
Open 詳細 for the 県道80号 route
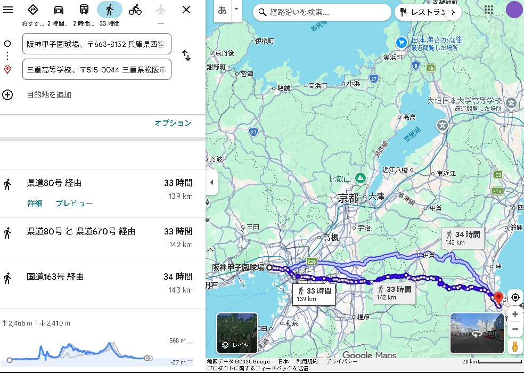point(35,204)
